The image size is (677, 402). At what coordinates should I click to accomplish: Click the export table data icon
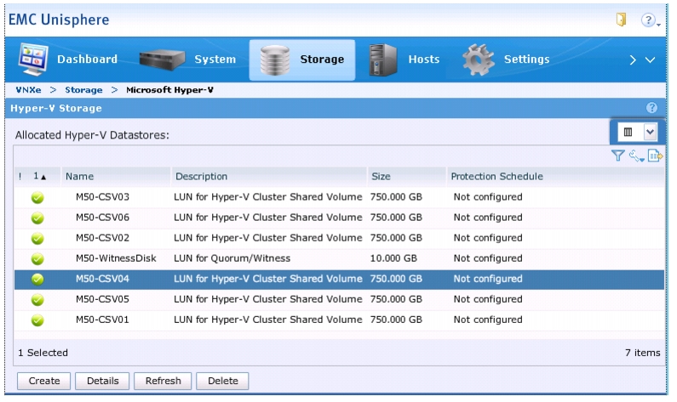click(x=655, y=156)
